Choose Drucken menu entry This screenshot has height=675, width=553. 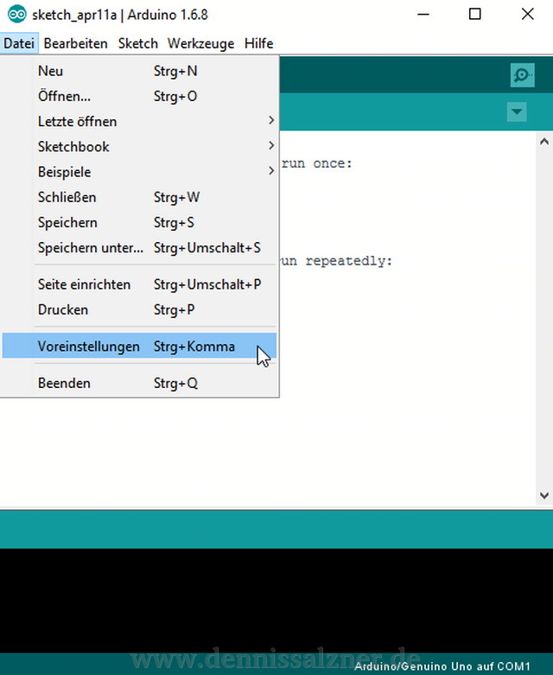click(139, 310)
